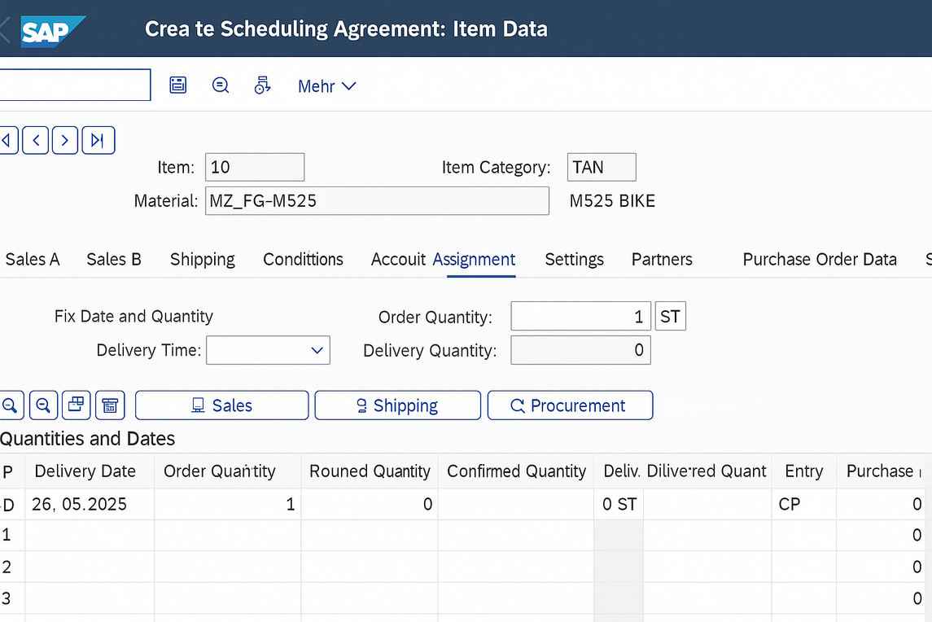This screenshot has width=932, height=622.
Task: Open the Conditions tab
Action: tap(303, 259)
